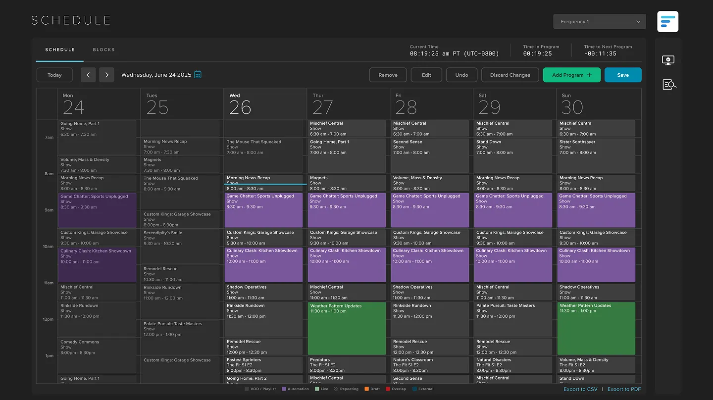The image size is (713, 400).
Task: Select Tuesday's Magnets 7:30 am program
Action: (180, 165)
